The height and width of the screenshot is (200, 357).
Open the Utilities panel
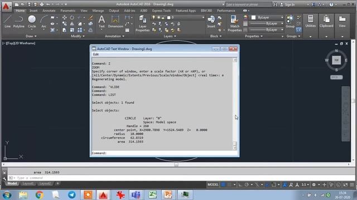coord(310,22)
